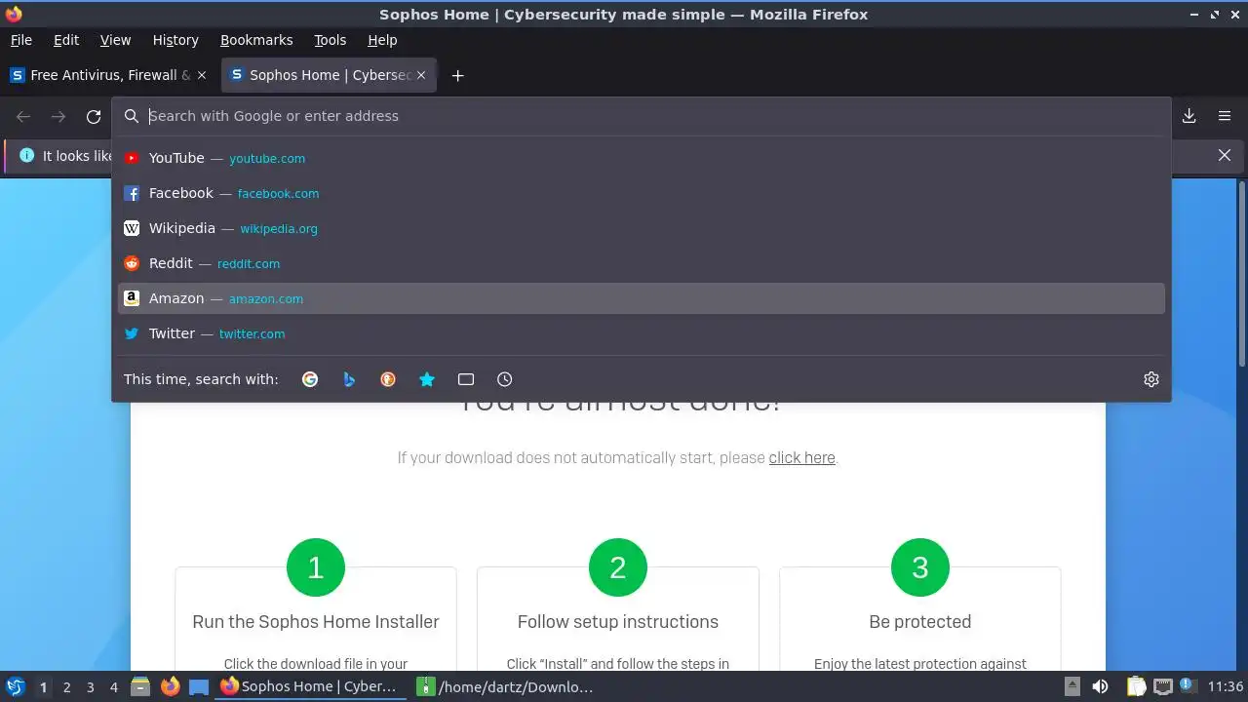1248x702 pixels.
Task: Click the removable media eject tray icon
Action: click(1072, 686)
